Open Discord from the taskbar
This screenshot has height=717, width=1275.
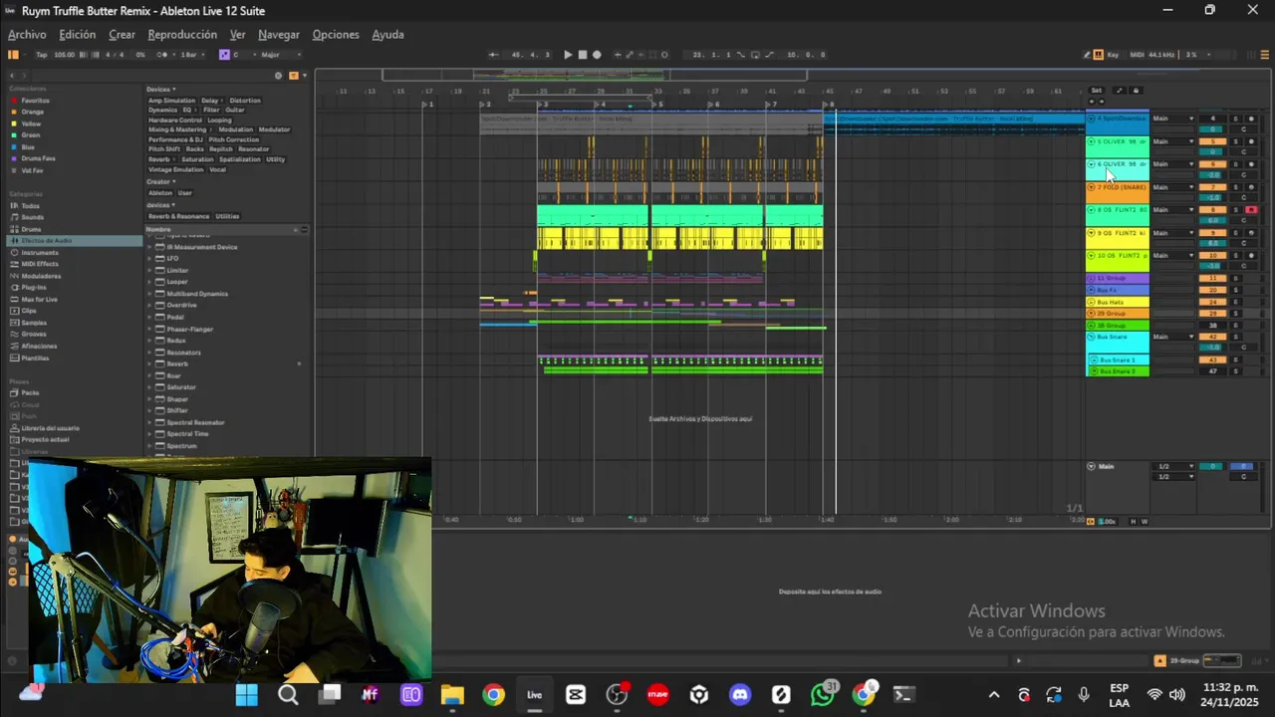pyautogui.click(x=740, y=694)
